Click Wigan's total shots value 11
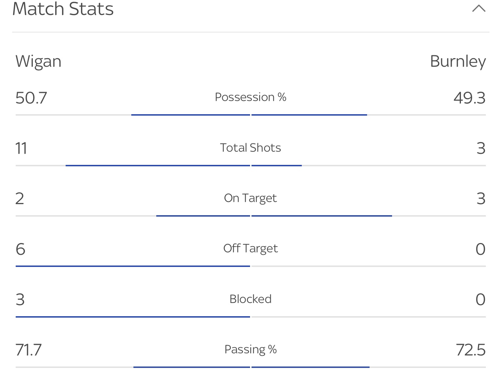 click(x=21, y=148)
